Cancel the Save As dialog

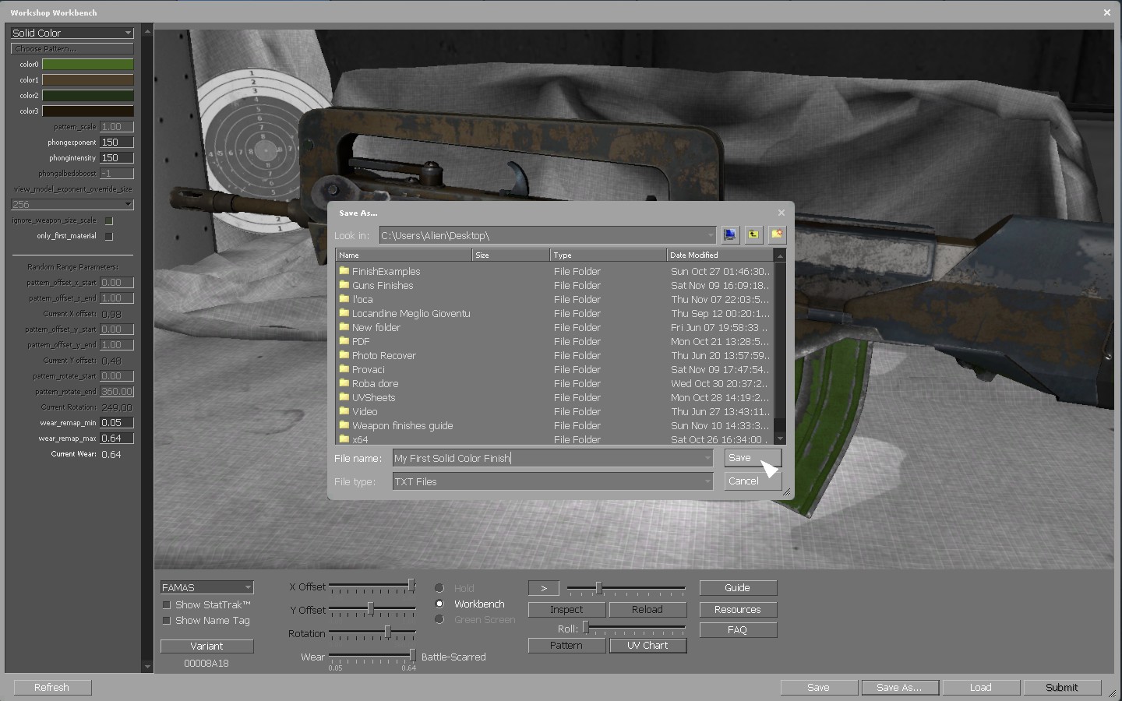(x=753, y=481)
